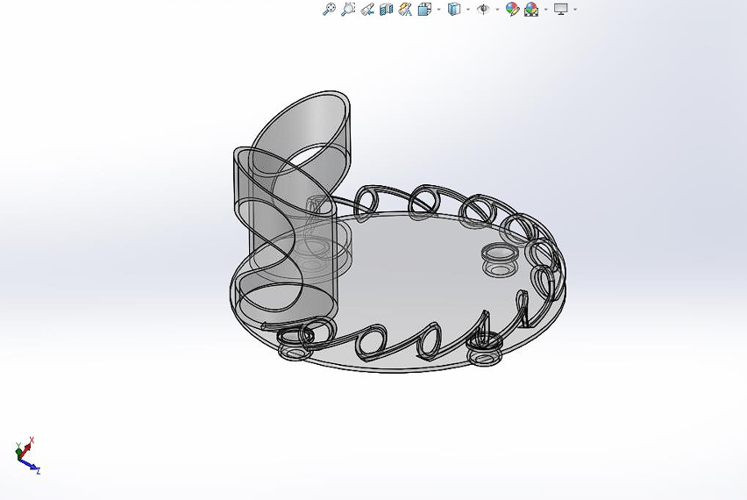Click the Display Style icon
Image resolution: width=747 pixels, height=500 pixels.
(x=454, y=9)
